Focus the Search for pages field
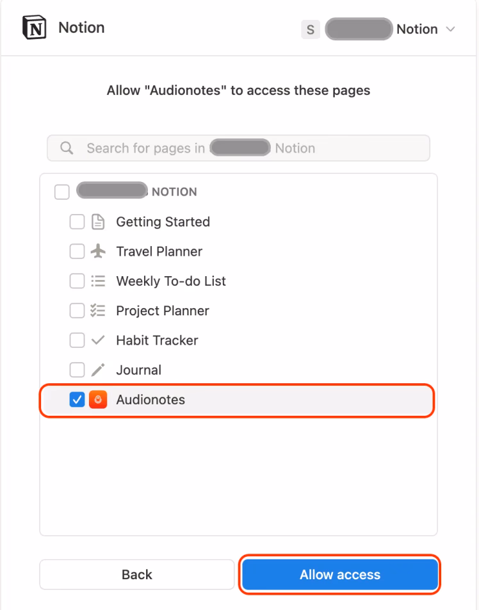 tap(238, 148)
